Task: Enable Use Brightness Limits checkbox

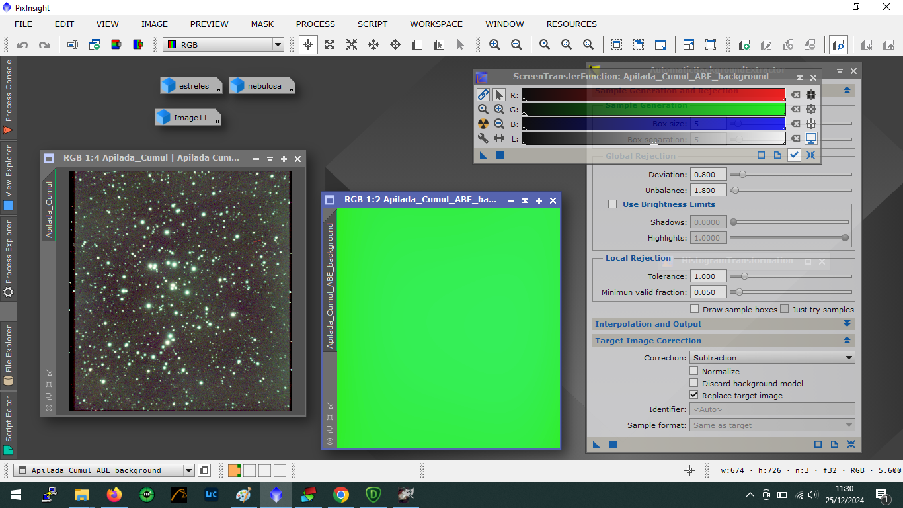Action: coord(612,204)
